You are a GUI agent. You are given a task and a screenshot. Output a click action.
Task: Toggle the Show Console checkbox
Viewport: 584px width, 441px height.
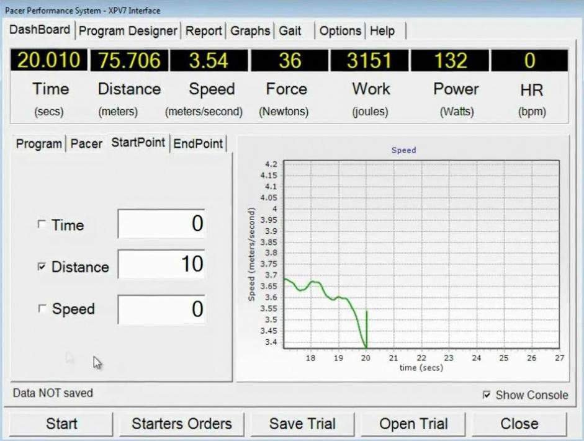487,394
